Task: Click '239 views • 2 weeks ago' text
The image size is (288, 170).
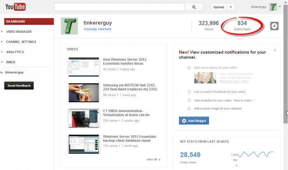Action: pyautogui.click(x=121, y=120)
